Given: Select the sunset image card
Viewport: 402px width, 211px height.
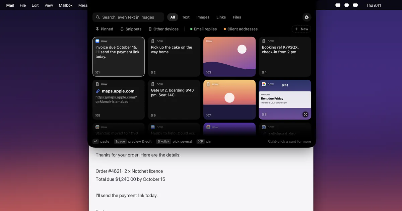Looking at the screenshot, I should pyautogui.click(x=229, y=99).
